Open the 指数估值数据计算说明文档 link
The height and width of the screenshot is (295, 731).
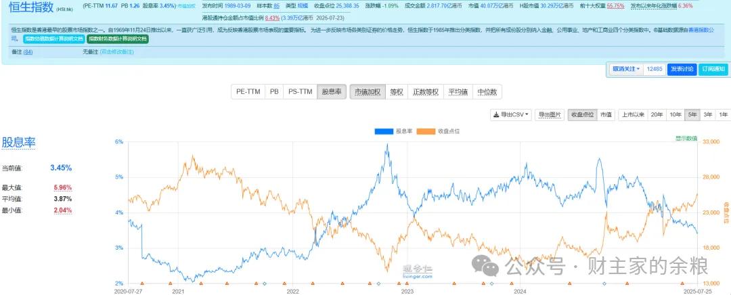point(54,39)
